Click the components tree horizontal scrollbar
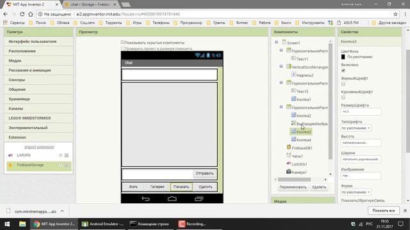The width and height of the screenshot is (410, 230). (x=295, y=180)
